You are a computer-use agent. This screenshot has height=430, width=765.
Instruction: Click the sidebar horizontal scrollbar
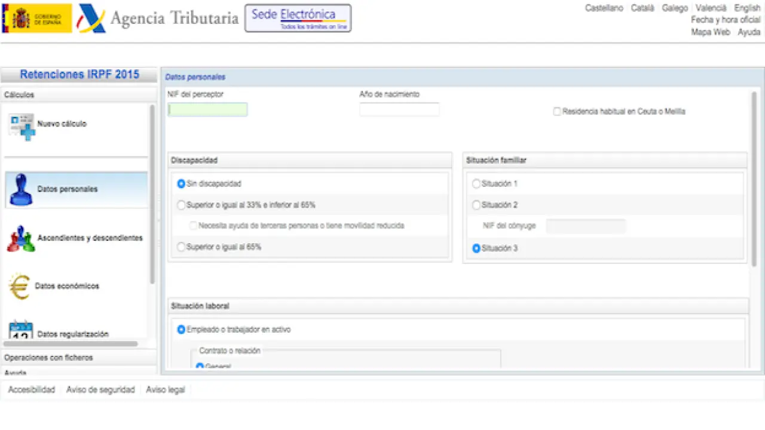[x=71, y=344]
